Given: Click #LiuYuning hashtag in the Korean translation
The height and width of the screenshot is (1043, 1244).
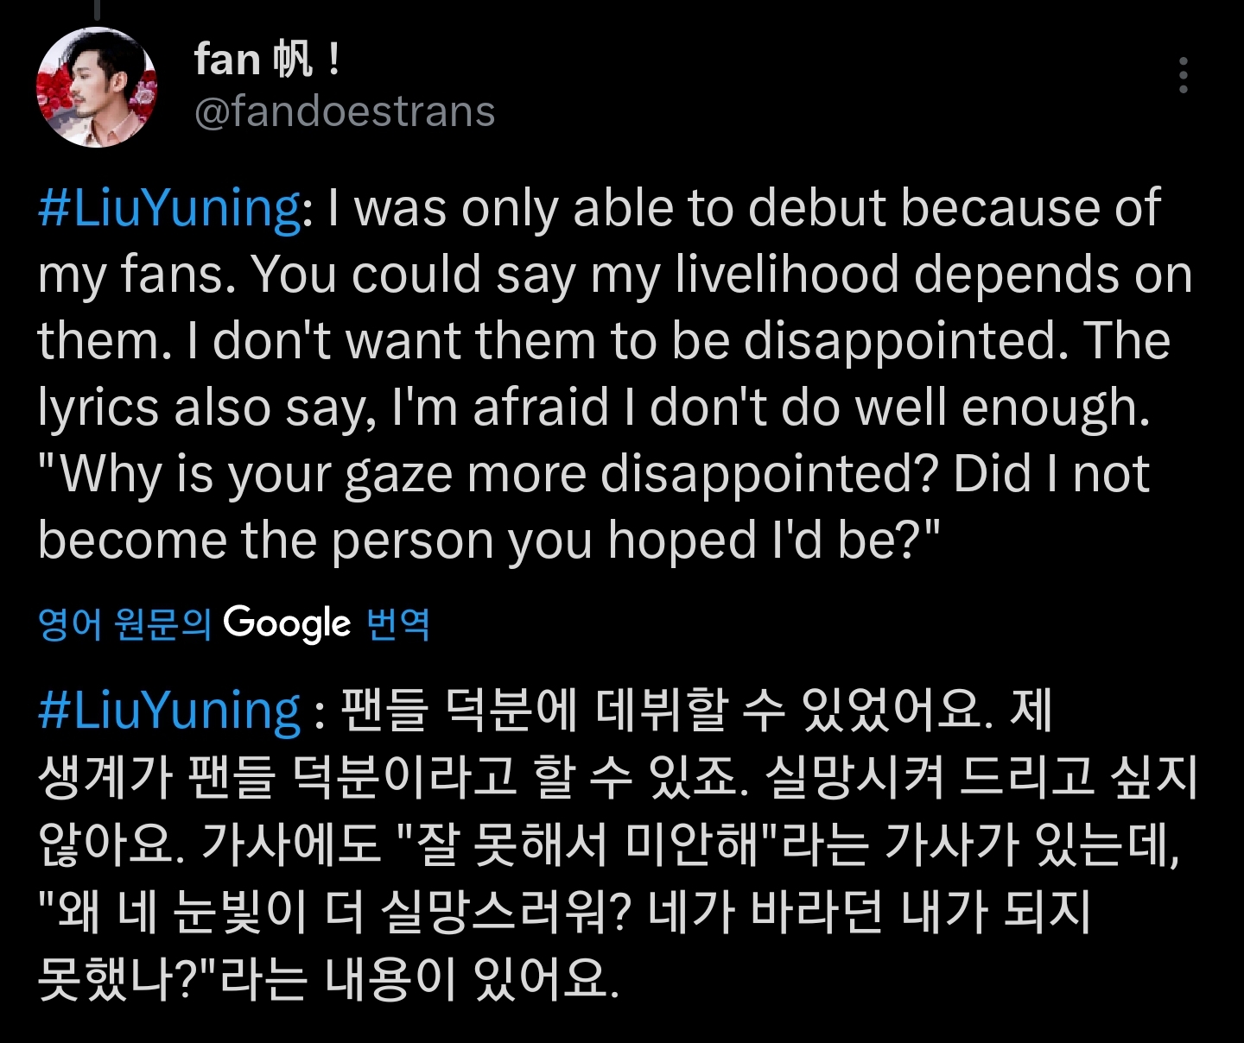Looking at the screenshot, I should pyautogui.click(x=169, y=711).
